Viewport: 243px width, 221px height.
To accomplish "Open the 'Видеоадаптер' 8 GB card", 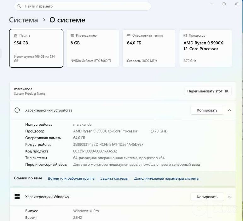I will (x=93, y=48).
